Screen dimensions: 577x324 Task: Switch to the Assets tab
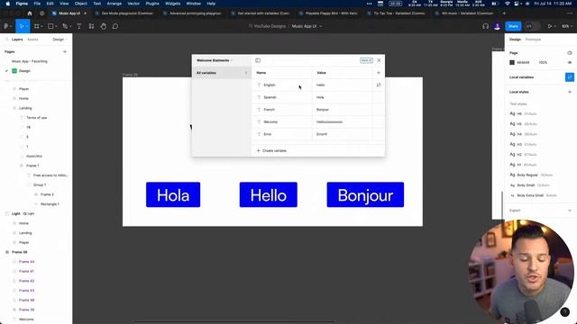pyautogui.click(x=32, y=40)
